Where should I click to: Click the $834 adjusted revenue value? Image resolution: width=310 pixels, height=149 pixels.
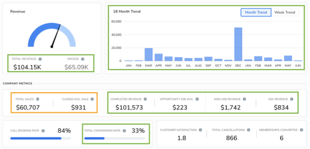click(x=281, y=108)
